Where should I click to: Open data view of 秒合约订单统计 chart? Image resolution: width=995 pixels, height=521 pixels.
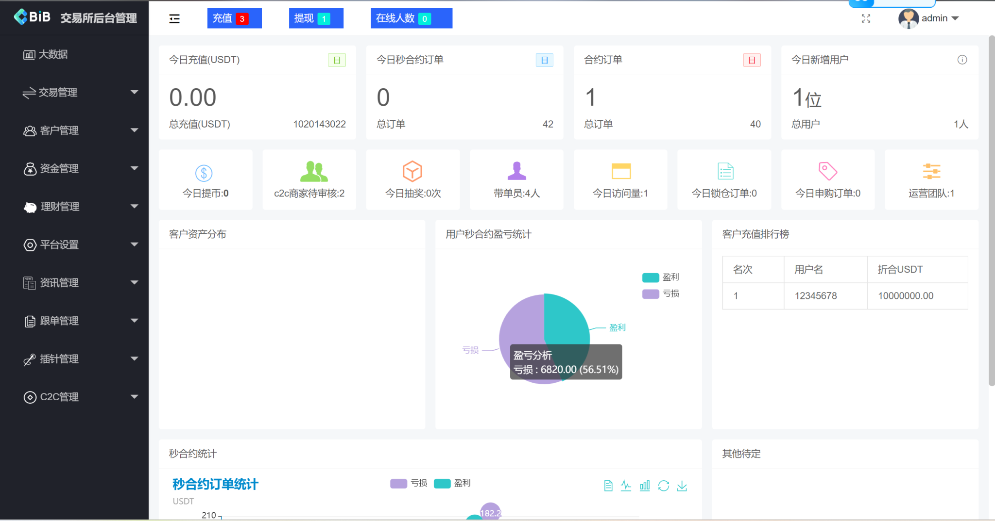(608, 485)
